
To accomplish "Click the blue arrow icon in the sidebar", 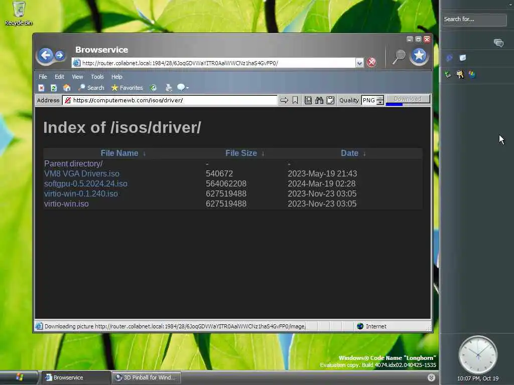I will point(449,58).
